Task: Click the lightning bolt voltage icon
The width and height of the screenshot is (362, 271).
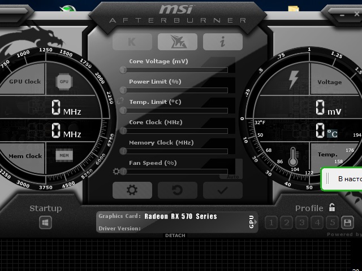Action: point(294,80)
